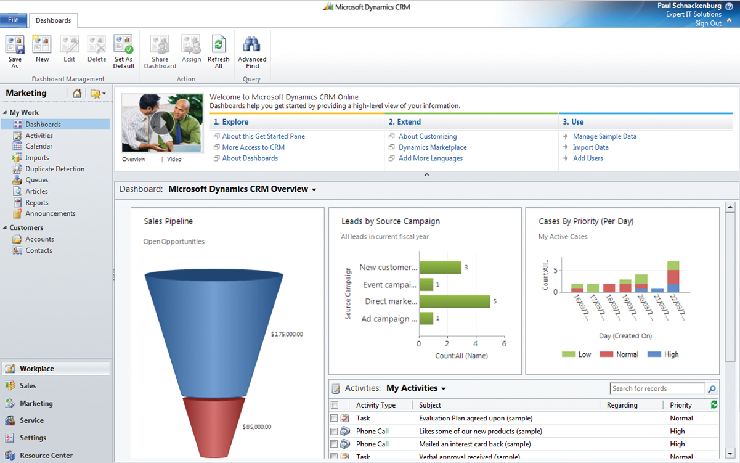Toggle select-all checkbox in activities header
This screenshot has height=463, width=740.
tap(335, 405)
